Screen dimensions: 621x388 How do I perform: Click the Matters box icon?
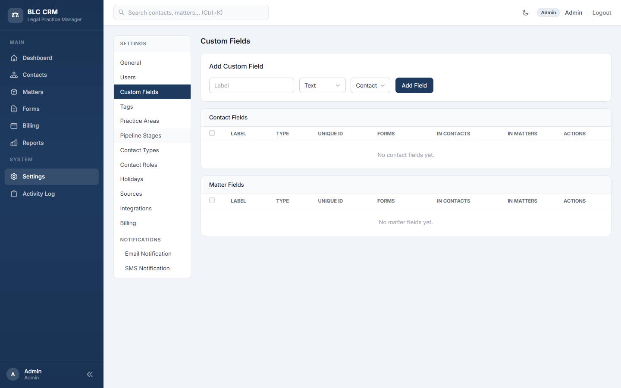pyautogui.click(x=14, y=92)
